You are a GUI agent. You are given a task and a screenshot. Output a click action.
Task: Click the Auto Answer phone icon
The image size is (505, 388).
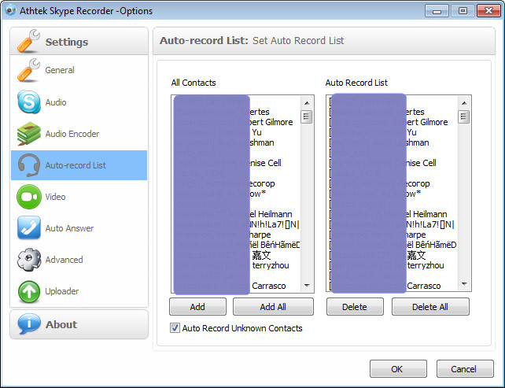click(x=29, y=227)
